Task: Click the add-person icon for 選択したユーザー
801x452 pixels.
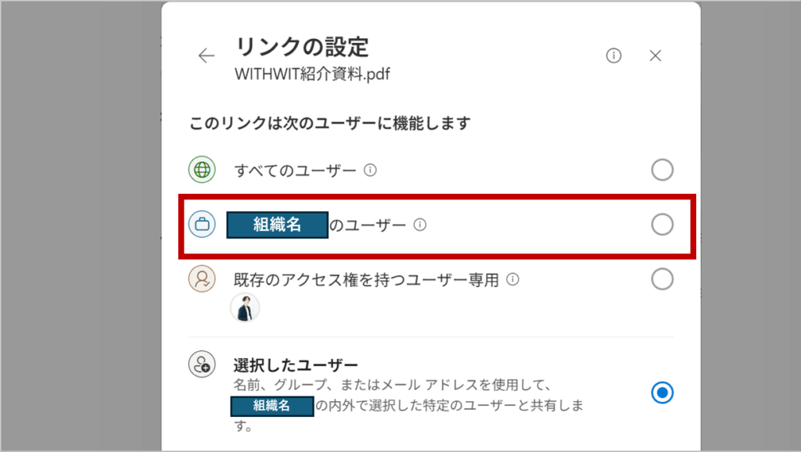Action: [x=202, y=364]
